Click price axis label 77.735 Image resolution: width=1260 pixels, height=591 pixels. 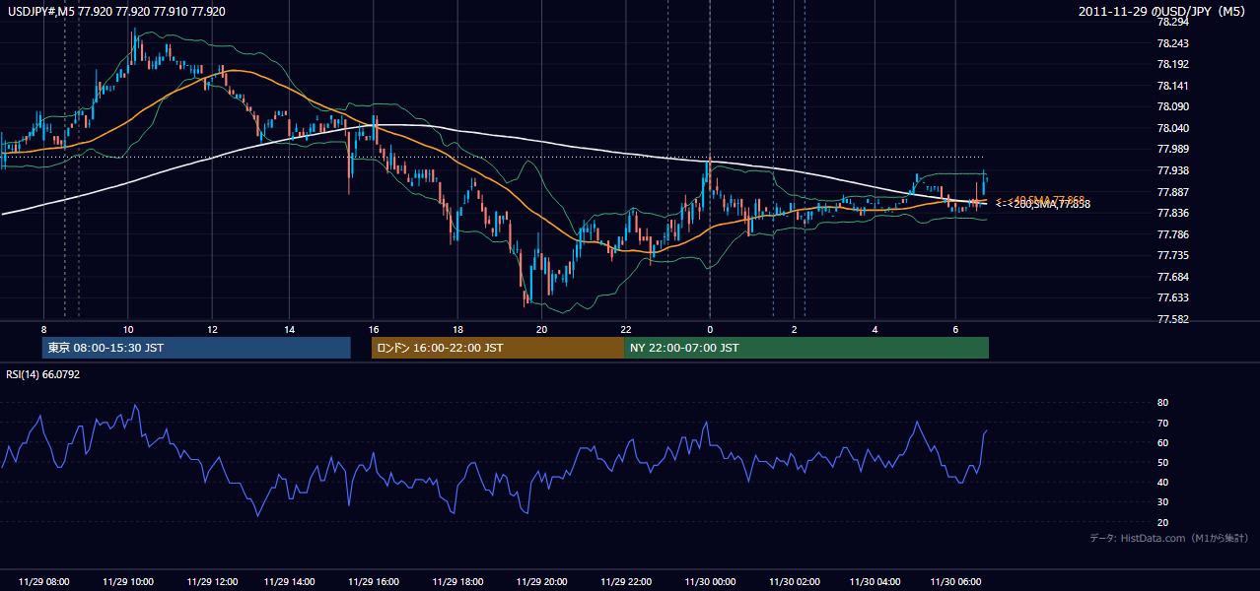1173,255
